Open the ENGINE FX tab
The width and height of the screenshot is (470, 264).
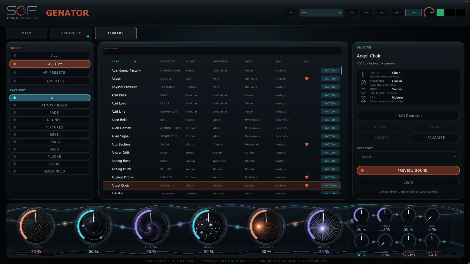click(x=71, y=33)
